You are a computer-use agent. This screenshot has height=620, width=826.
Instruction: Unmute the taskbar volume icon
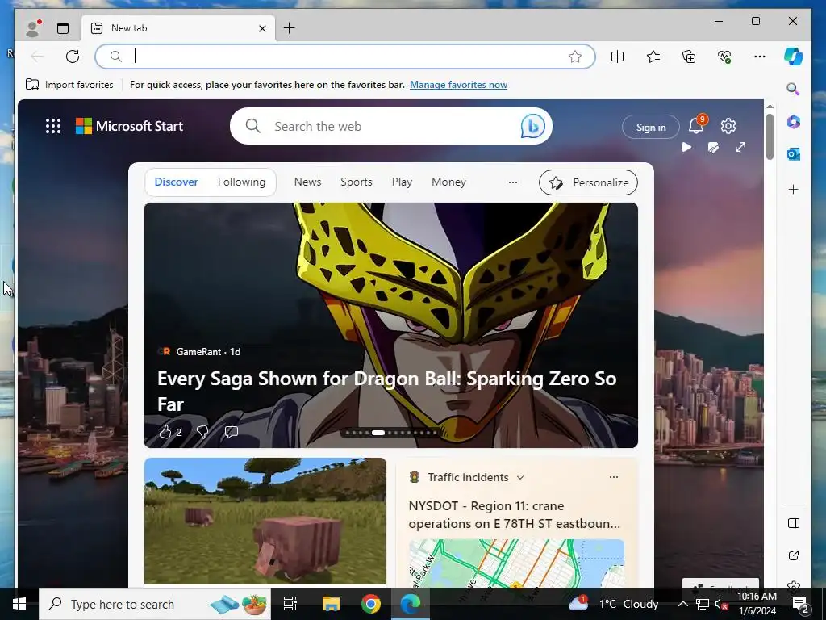click(x=721, y=605)
